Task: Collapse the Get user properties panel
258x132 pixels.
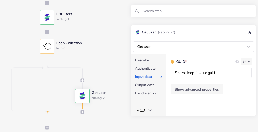Action: tap(249, 32)
